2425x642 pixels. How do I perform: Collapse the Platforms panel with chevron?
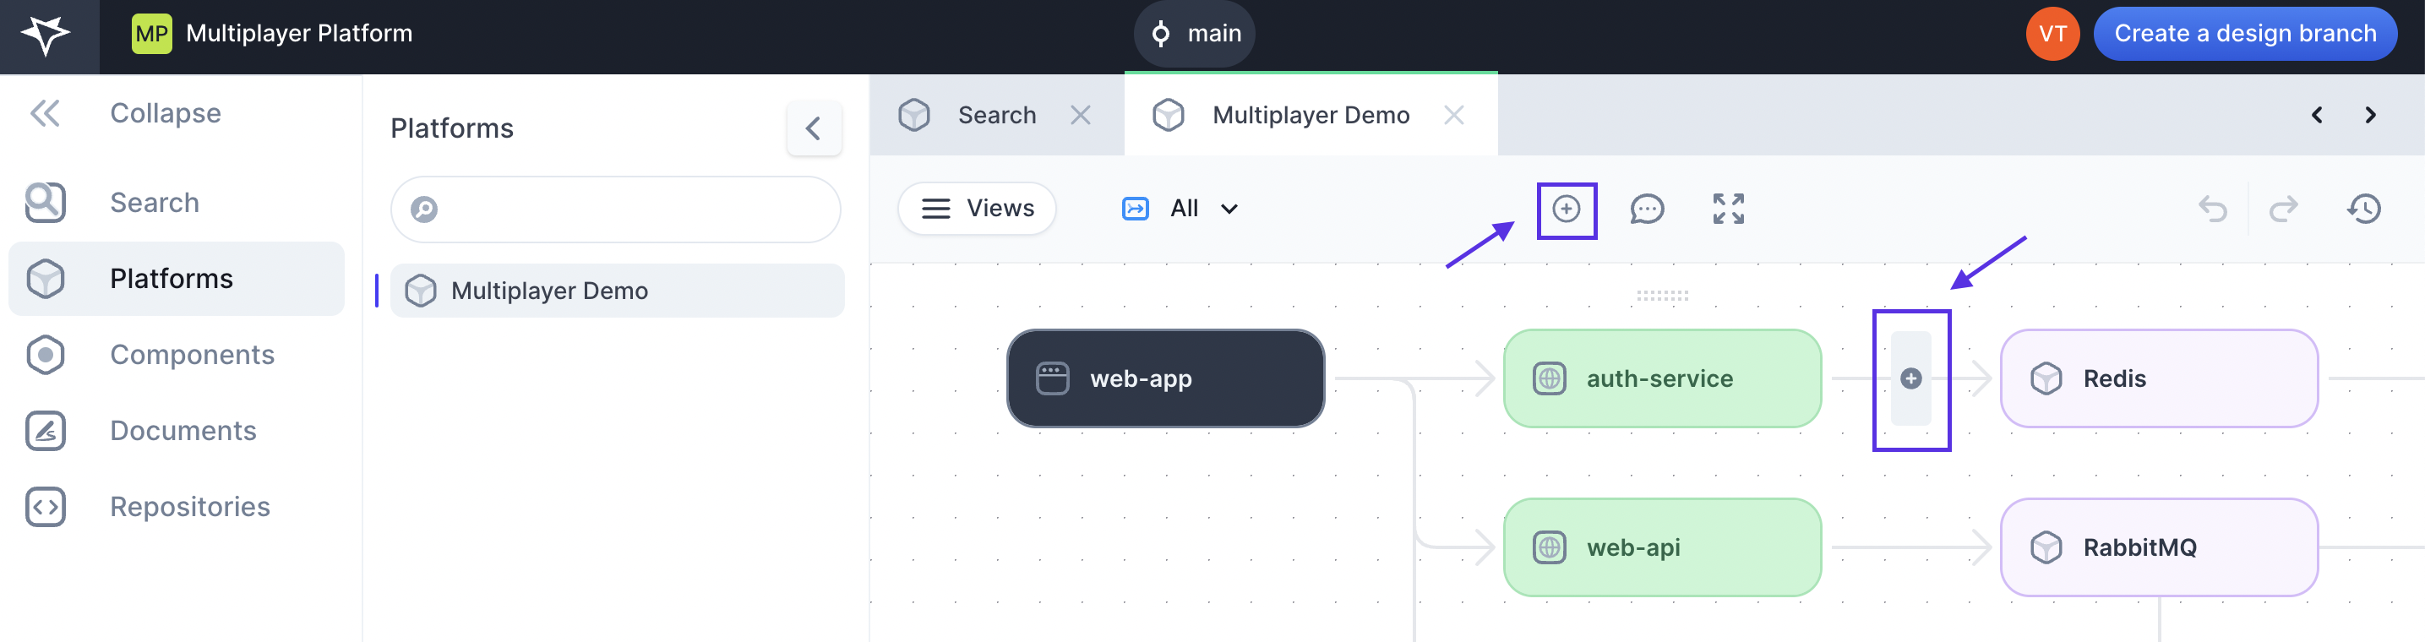coord(815,128)
